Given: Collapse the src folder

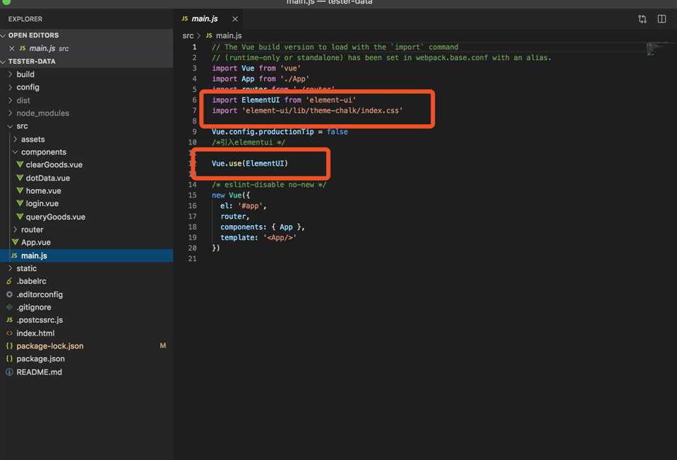Looking at the screenshot, I should pos(86,126).
